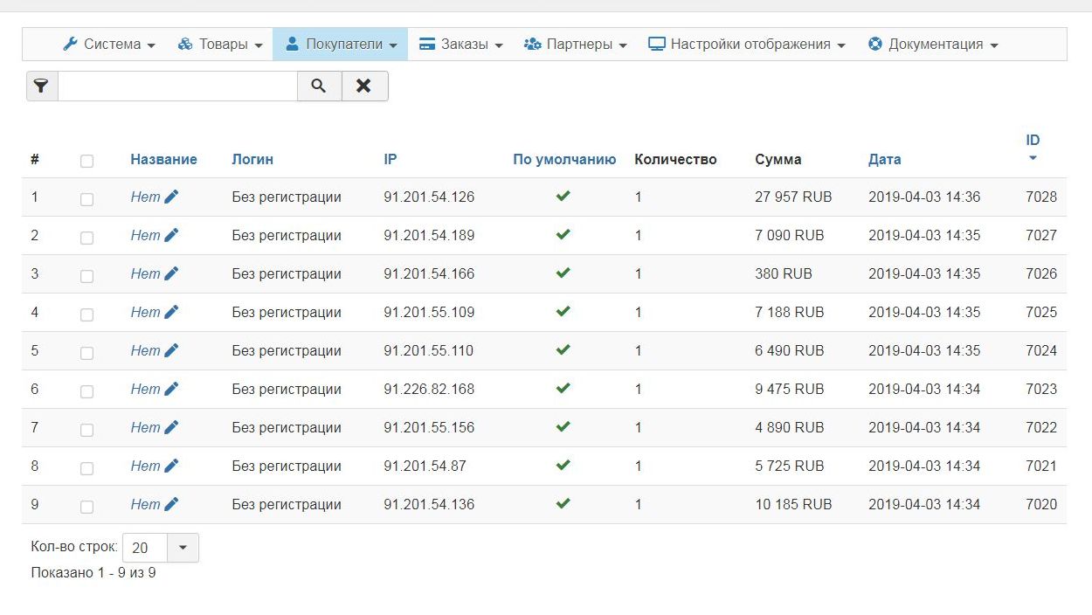Expand the Настройки отображения dropdown menu
Screen dimensions: 1092x615
click(747, 45)
